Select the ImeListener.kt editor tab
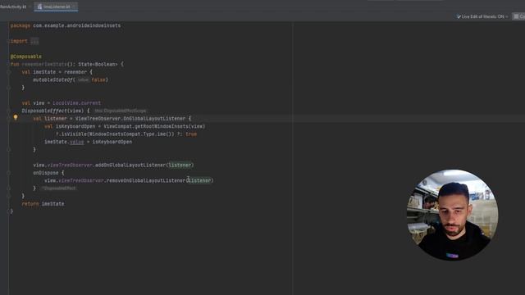Image resolution: width=525 pixels, height=295 pixels. point(56,7)
